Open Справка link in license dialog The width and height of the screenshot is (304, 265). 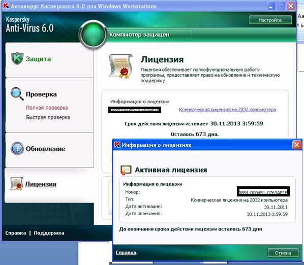click(x=126, y=253)
